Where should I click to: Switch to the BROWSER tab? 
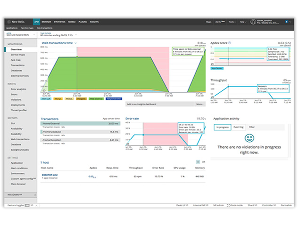click(x=46, y=22)
